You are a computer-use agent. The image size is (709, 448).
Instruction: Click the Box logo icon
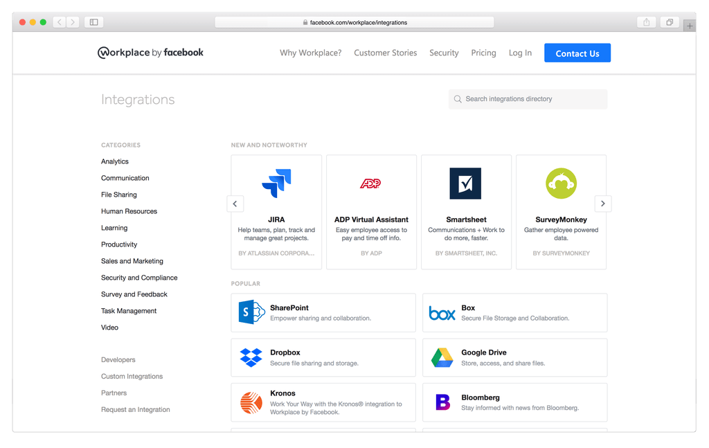click(442, 313)
